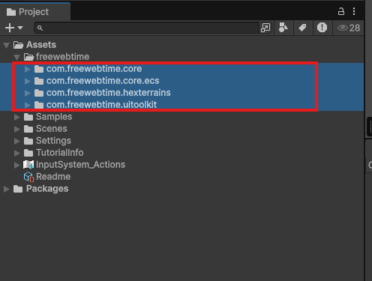Expand the TutorialInfo folder arrow
The height and width of the screenshot is (281, 372).
click(x=17, y=153)
